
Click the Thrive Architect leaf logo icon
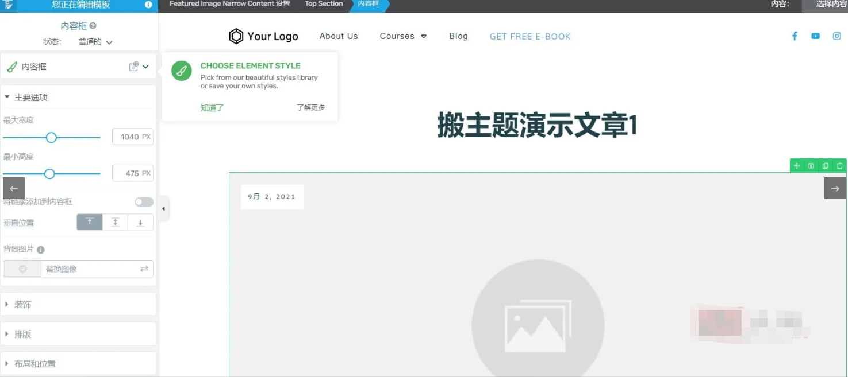(8, 5)
